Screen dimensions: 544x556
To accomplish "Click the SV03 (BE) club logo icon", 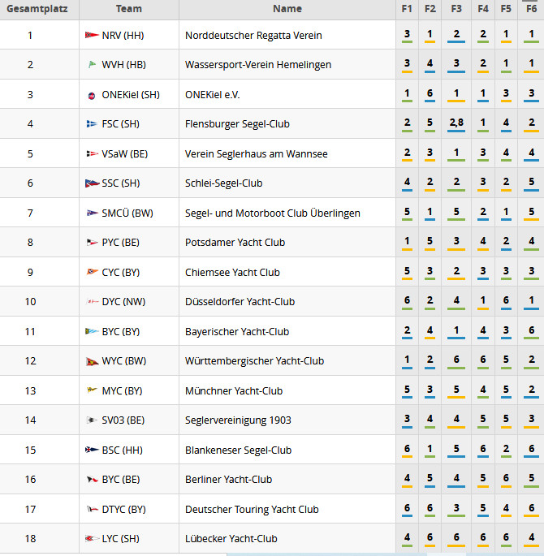I will (91, 420).
